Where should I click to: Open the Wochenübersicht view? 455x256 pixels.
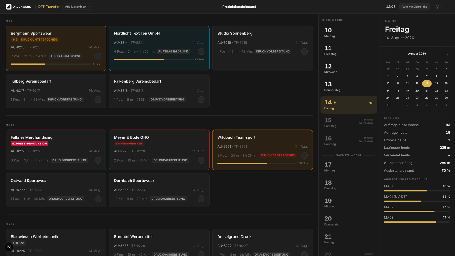tap(414, 7)
